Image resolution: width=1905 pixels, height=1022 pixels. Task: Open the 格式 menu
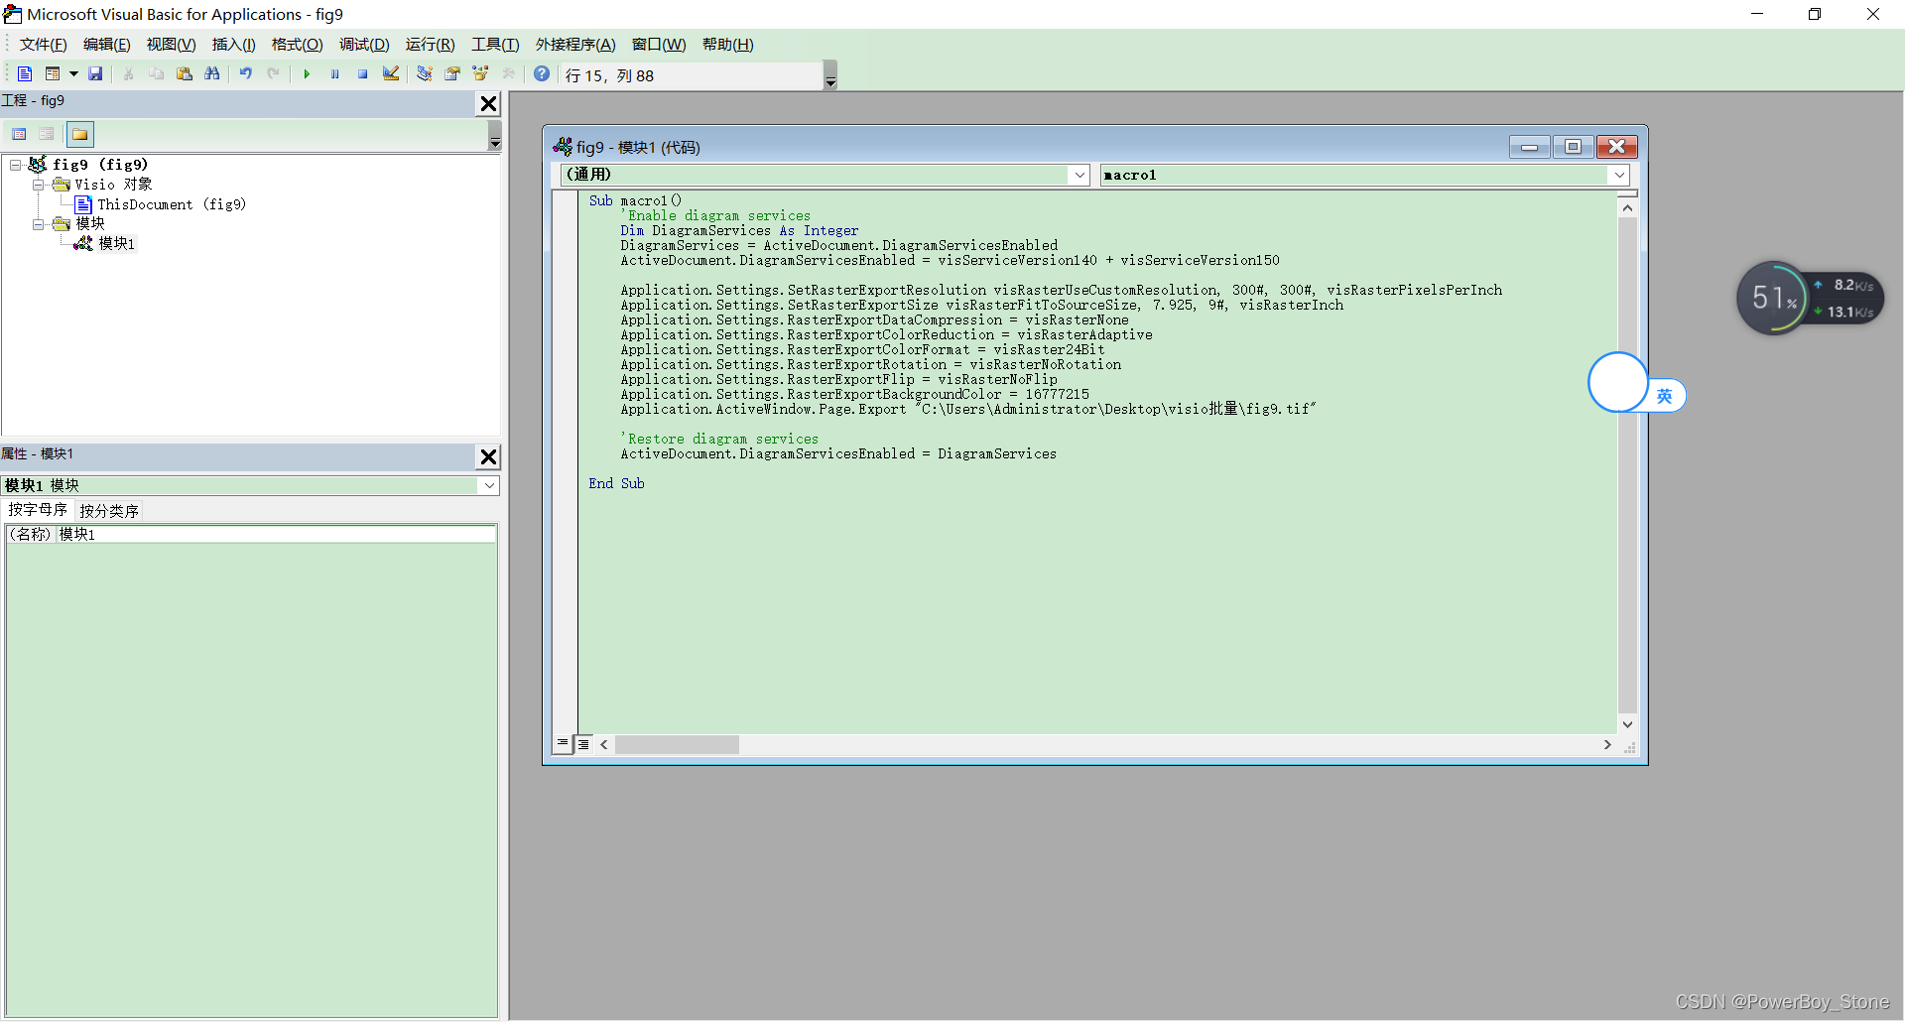[297, 45]
